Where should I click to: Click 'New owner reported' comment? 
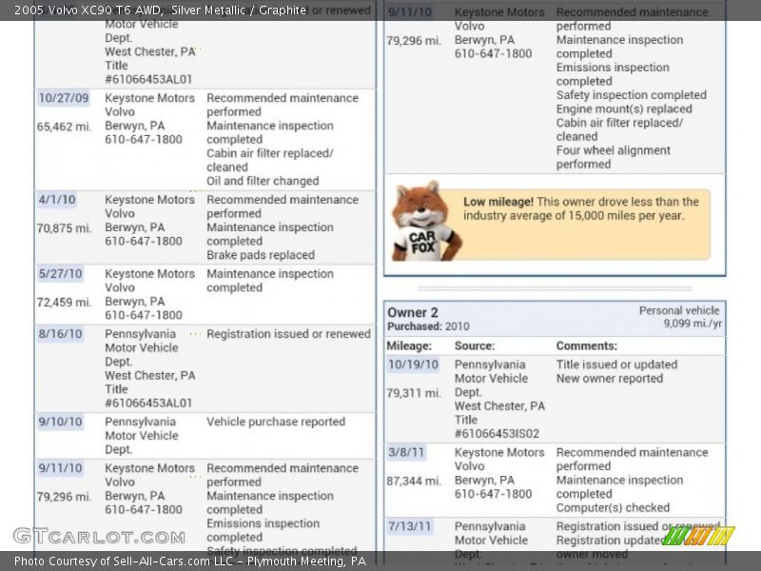click(x=610, y=379)
